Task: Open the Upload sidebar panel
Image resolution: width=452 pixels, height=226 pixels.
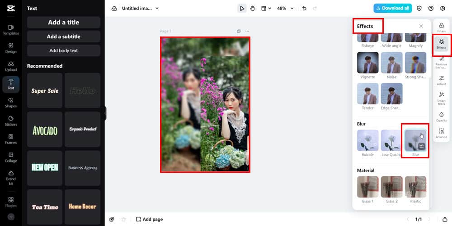Action: coord(11,66)
